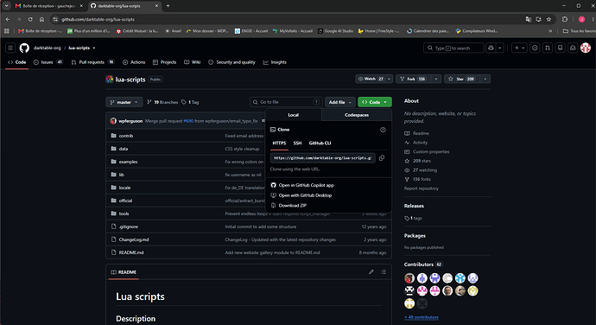Viewport: 596px width, 325px height.
Task: Open the notifications inbox icon
Action: [x=573, y=48]
